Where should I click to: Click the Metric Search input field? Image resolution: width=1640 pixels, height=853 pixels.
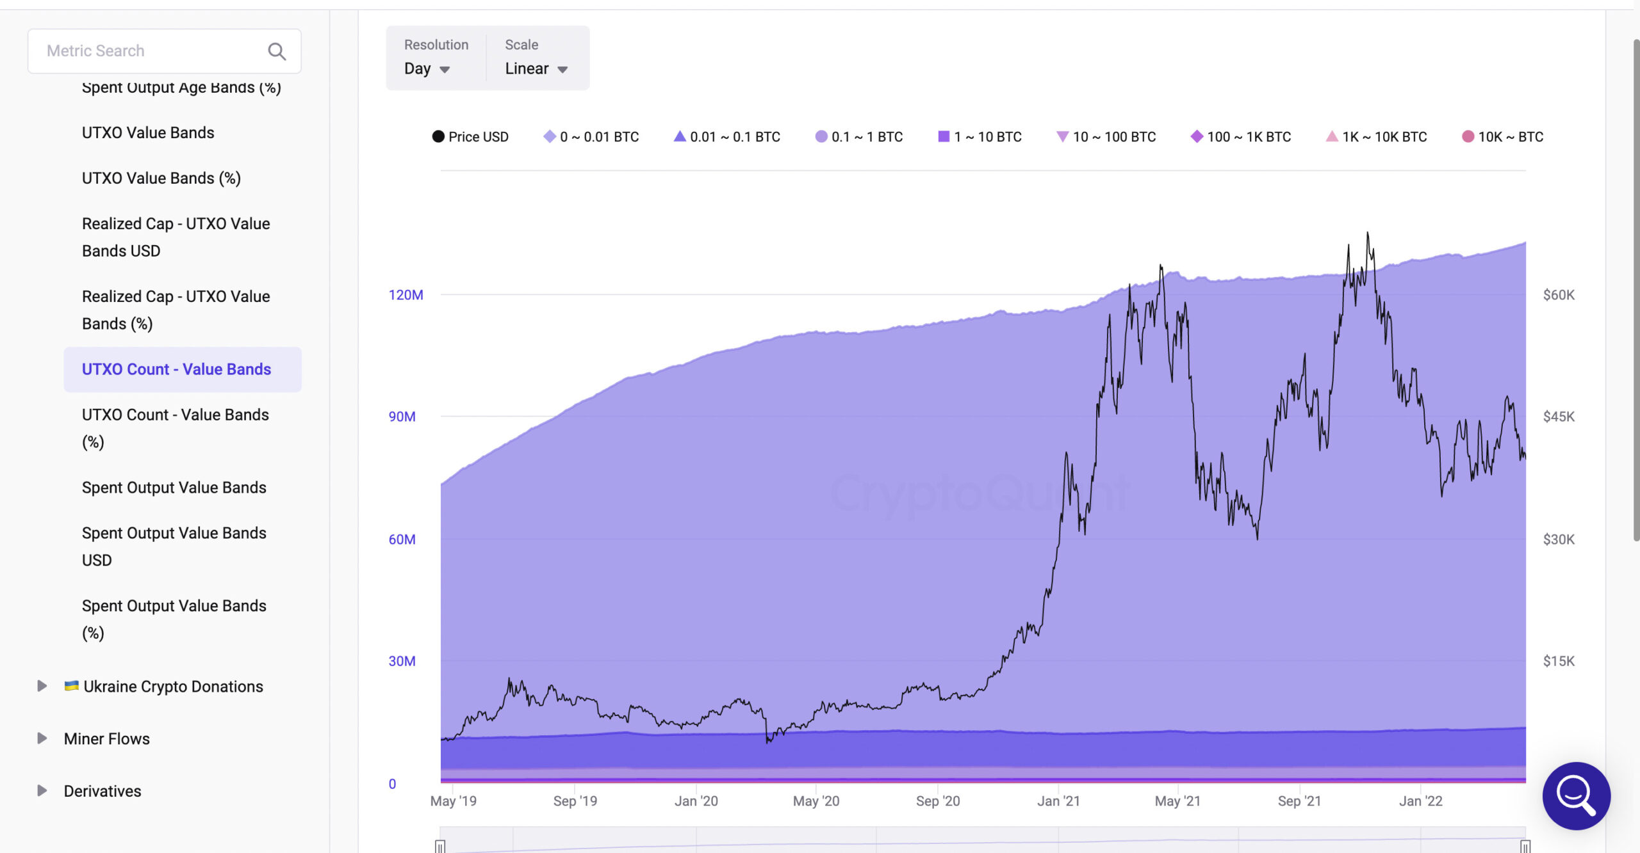164,51
